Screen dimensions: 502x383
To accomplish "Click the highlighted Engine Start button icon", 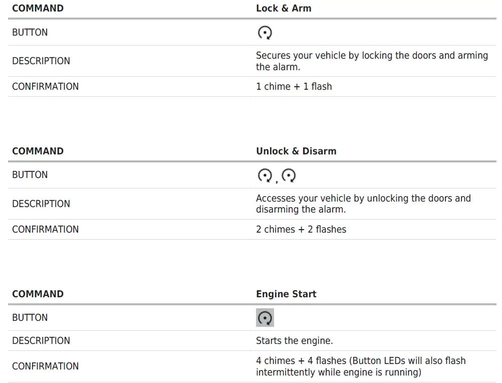I will (265, 318).
